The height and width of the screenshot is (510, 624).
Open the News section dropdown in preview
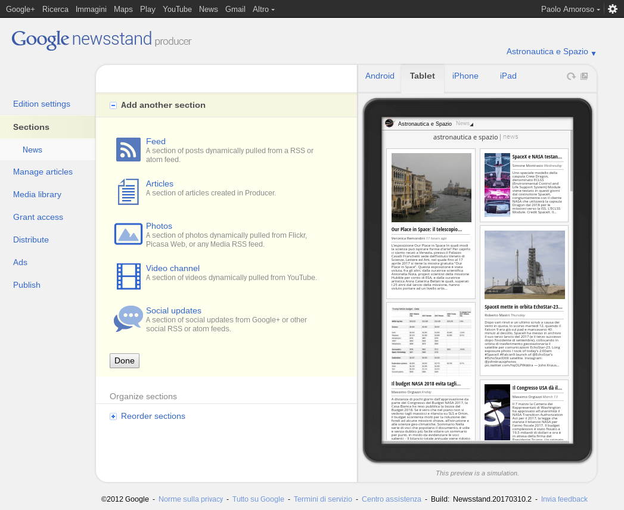[x=464, y=124]
